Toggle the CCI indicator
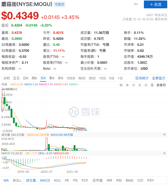This screenshot has height=186, width=168. pyautogui.click(x=140, y=181)
